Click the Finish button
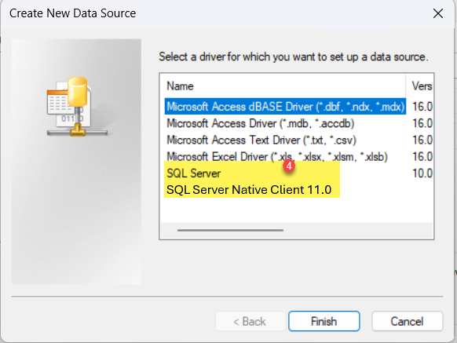 [x=324, y=322]
